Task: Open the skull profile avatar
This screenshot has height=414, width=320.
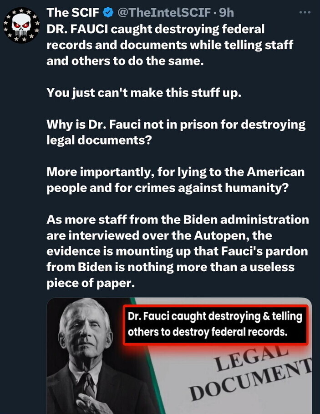Action: pyautogui.click(x=21, y=25)
